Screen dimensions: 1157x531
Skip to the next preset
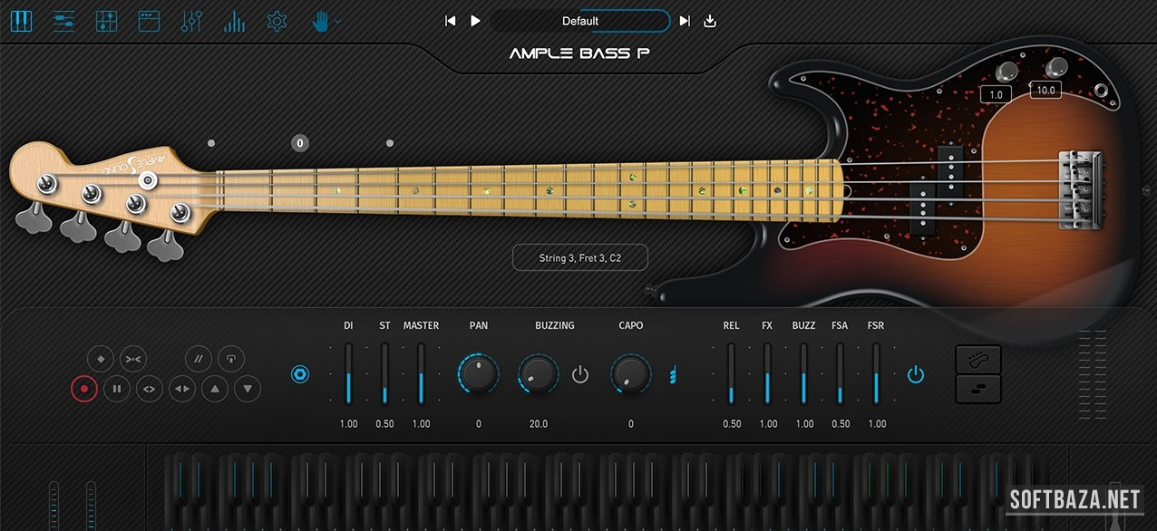(x=685, y=21)
